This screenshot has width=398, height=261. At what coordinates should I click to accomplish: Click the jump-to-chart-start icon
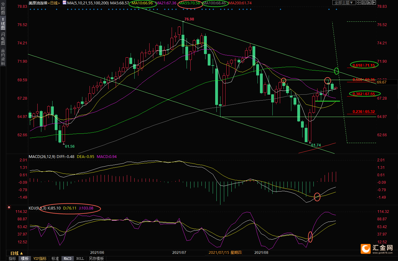[364, 3]
